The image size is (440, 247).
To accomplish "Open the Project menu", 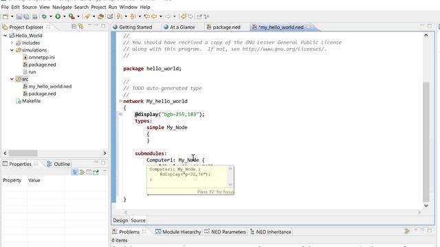I will pos(98,7).
